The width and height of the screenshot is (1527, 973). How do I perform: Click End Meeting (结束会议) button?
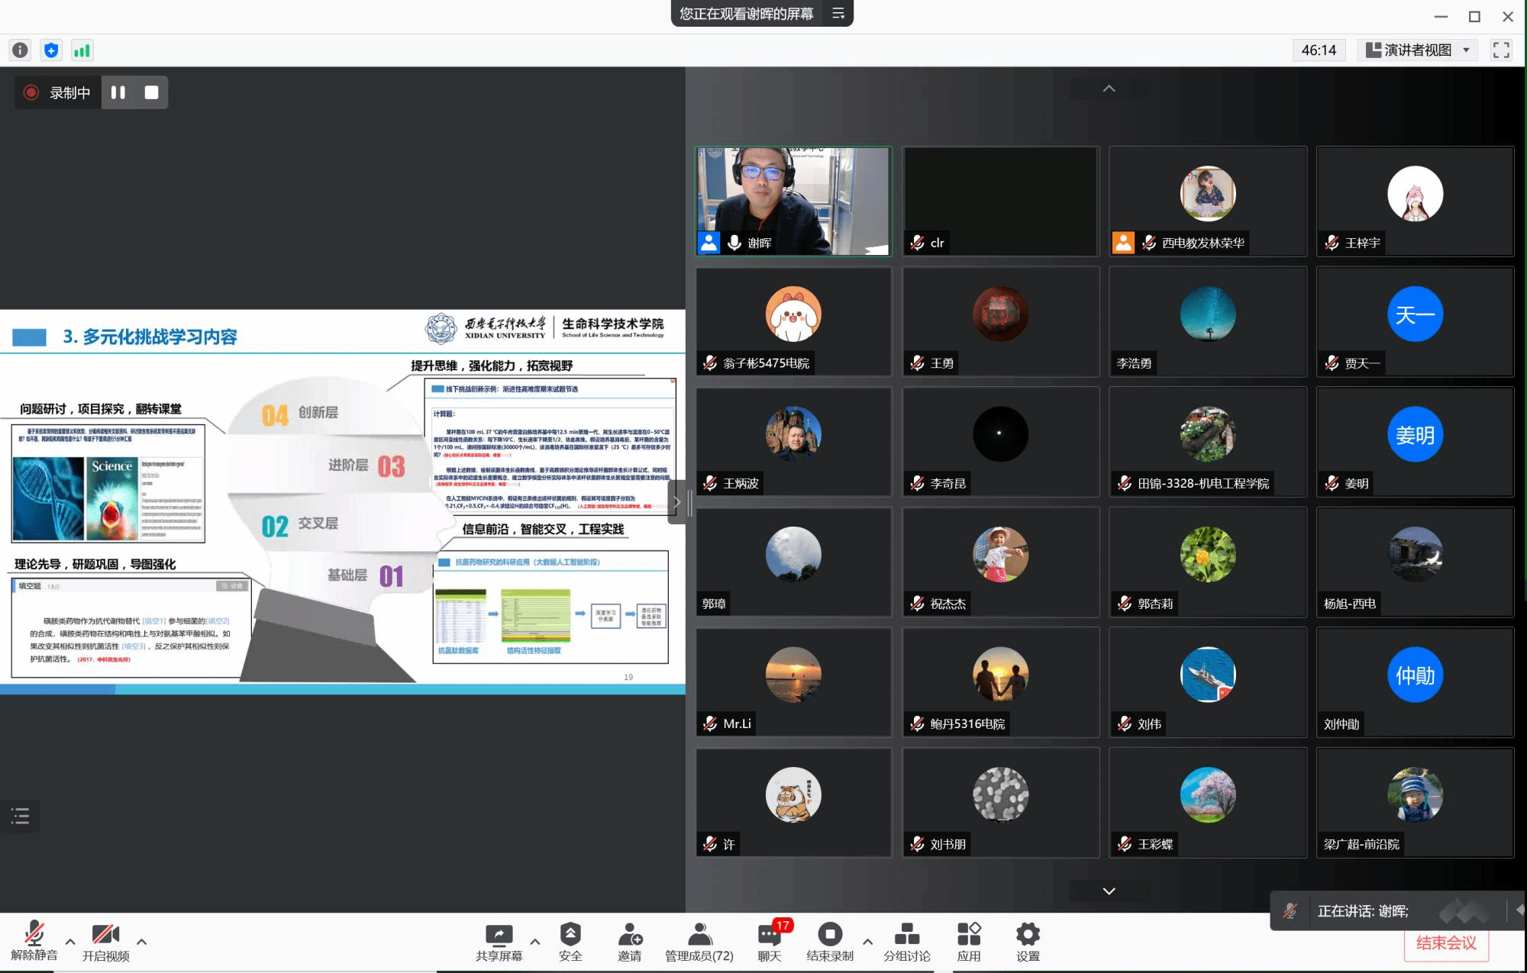1446,943
